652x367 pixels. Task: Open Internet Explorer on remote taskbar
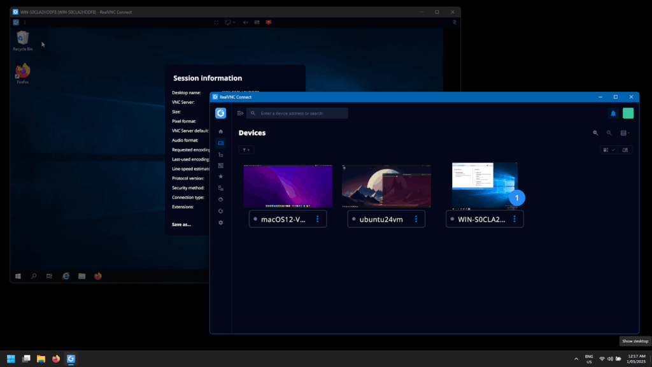[66, 277]
